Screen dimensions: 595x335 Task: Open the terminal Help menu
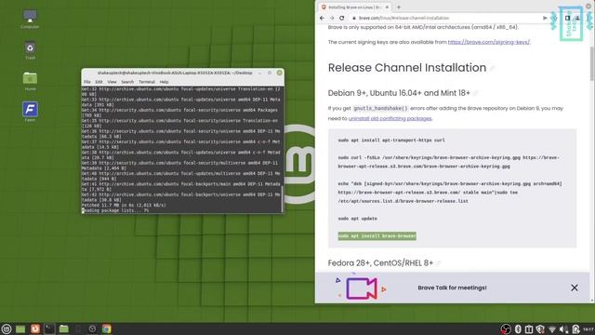click(164, 82)
